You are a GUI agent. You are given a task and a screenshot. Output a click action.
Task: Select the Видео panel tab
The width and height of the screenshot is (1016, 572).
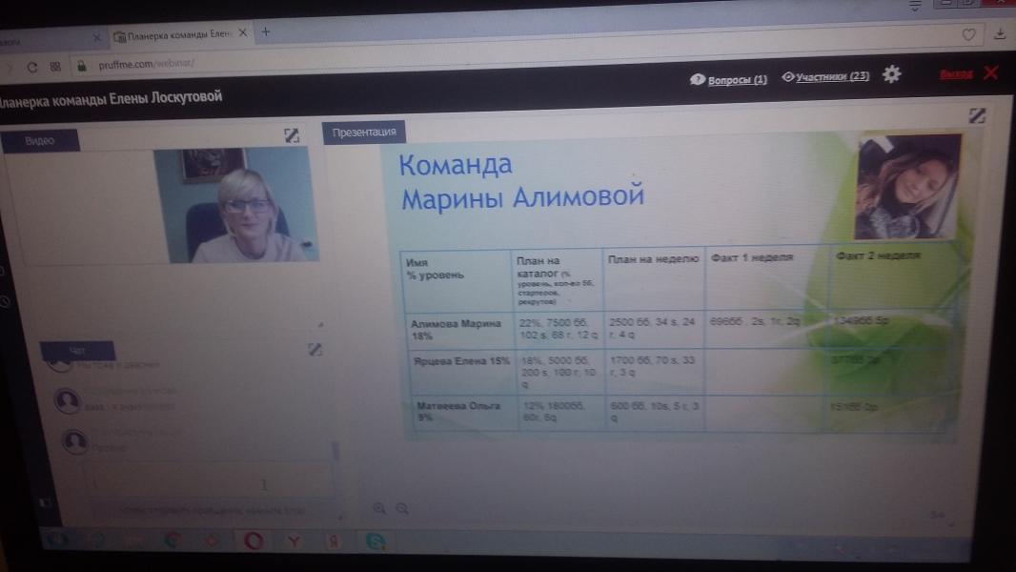[x=40, y=140]
